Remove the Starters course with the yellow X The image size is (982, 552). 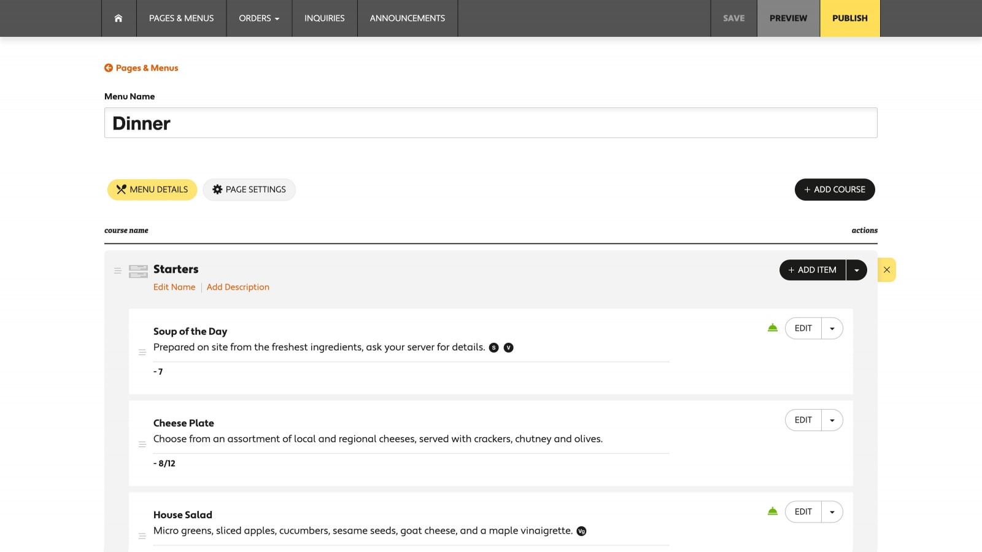click(887, 270)
